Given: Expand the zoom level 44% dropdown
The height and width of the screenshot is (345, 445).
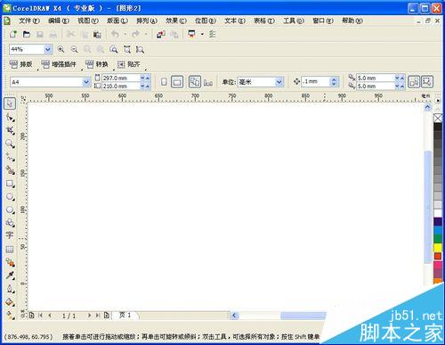Looking at the screenshot, I should (x=48, y=49).
